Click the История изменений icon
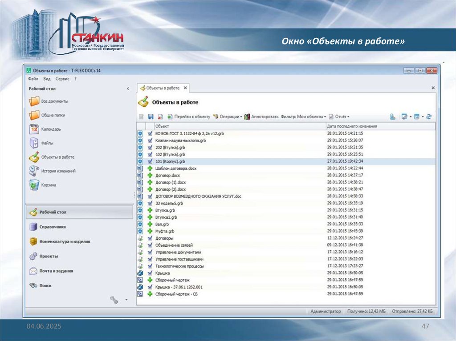This screenshot has width=456, height=341. [x=34, y=171]
